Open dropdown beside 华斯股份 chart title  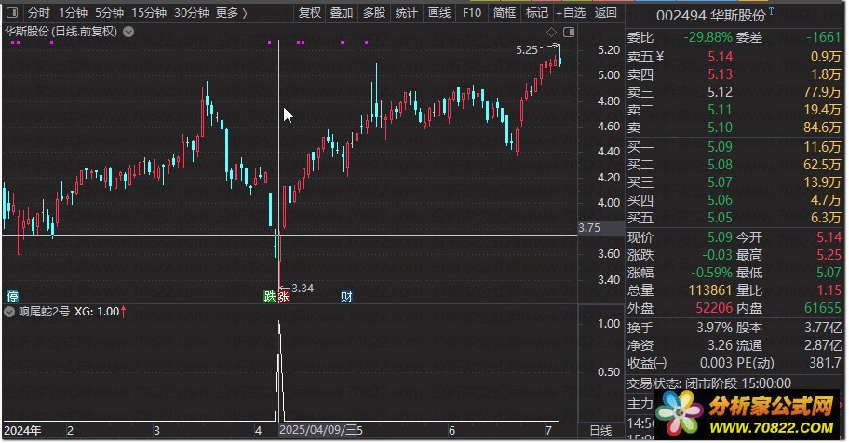128,32
